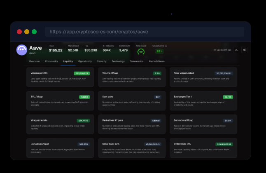Select the Opportunity tab

pyautogui.click(x=85, y=61)
